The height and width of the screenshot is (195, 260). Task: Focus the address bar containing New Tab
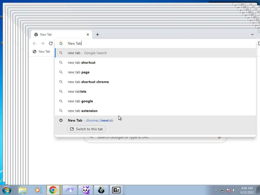click(x=155, y=43)
